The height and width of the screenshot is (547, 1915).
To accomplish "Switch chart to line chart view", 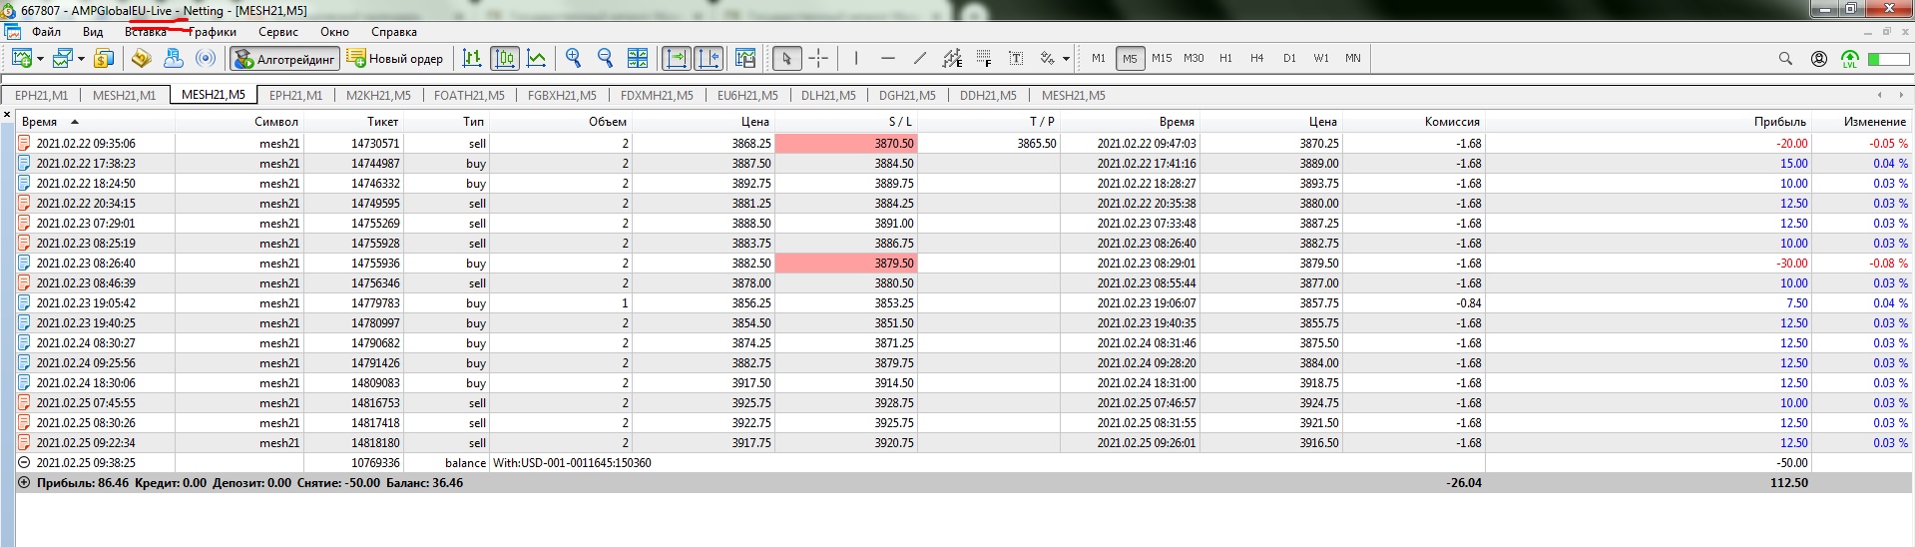I will pos(537,59).
